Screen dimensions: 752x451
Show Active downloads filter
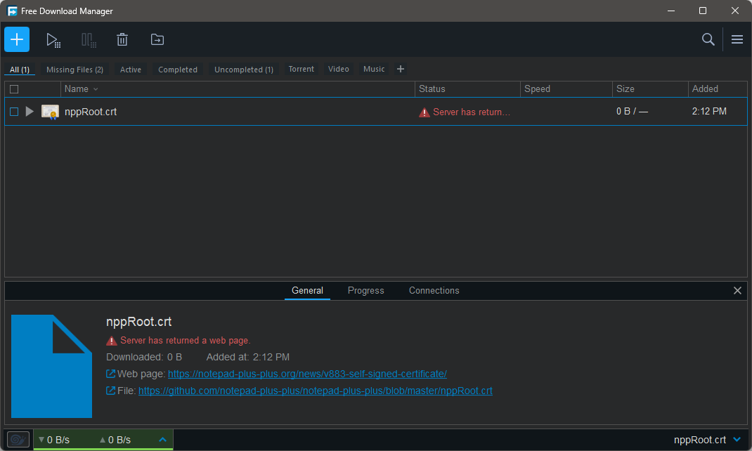[131, 70]
